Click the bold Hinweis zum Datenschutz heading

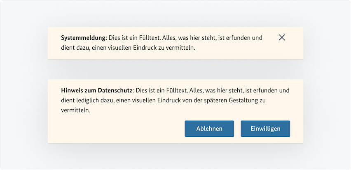pos(97,90)
